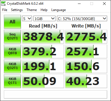Image resolution: width=111 pixels, height=101 pixels.
Task: Open the Theme menu
Action: pos(32,10)
